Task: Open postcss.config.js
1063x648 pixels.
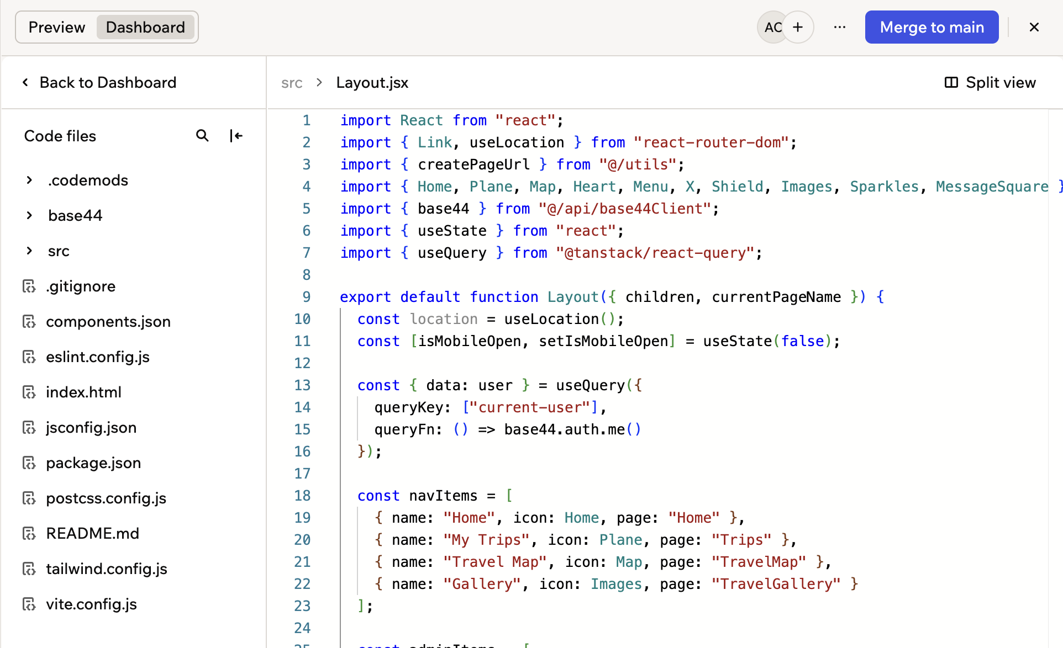Action: point(106,498)
